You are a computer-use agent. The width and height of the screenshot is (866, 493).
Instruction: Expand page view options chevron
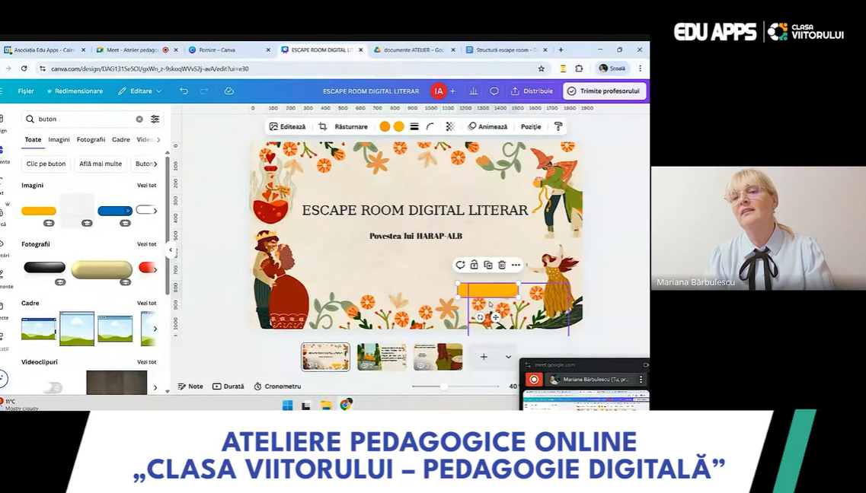(508, 357)
